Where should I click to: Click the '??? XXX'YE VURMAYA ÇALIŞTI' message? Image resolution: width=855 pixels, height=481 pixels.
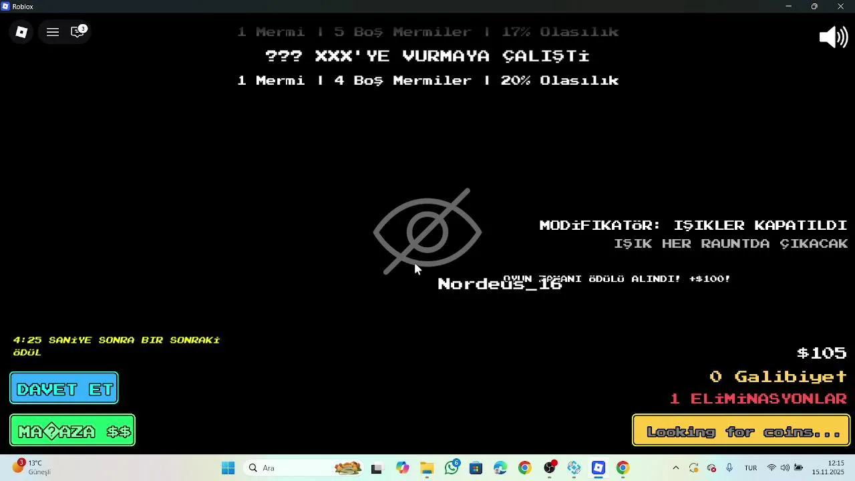click(427, 56)
